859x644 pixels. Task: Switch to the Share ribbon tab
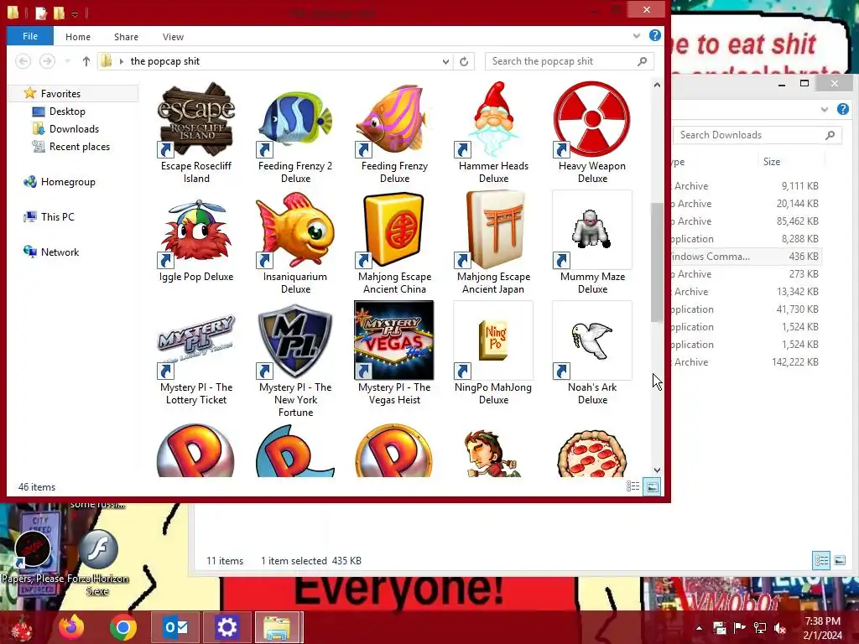126,37
